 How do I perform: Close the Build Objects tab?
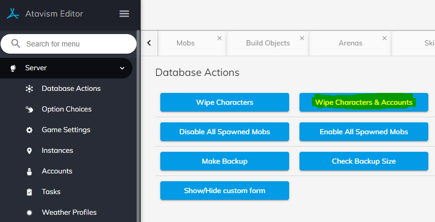pos(302,38)
